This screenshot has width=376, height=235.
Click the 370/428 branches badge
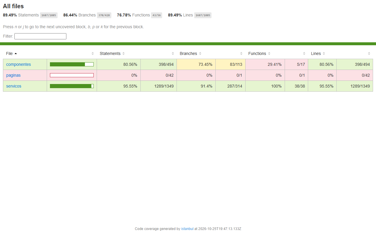coord(104,15)
